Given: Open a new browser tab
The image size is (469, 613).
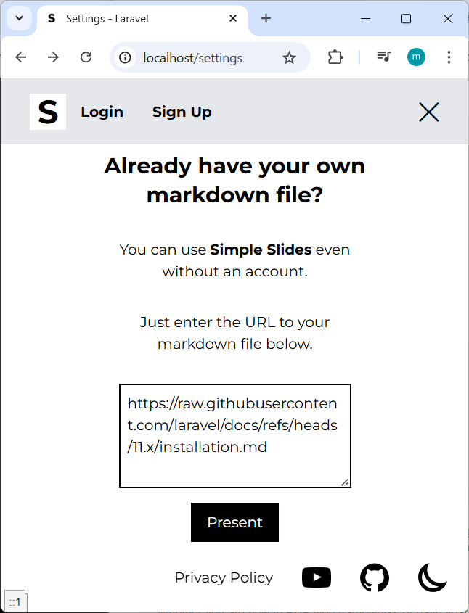Looking at the screenshot, I should click(266, 19).
